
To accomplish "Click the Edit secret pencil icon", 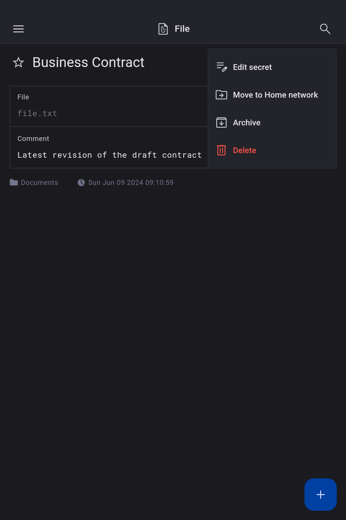I will pyautogui.click(x=221, y=67).
